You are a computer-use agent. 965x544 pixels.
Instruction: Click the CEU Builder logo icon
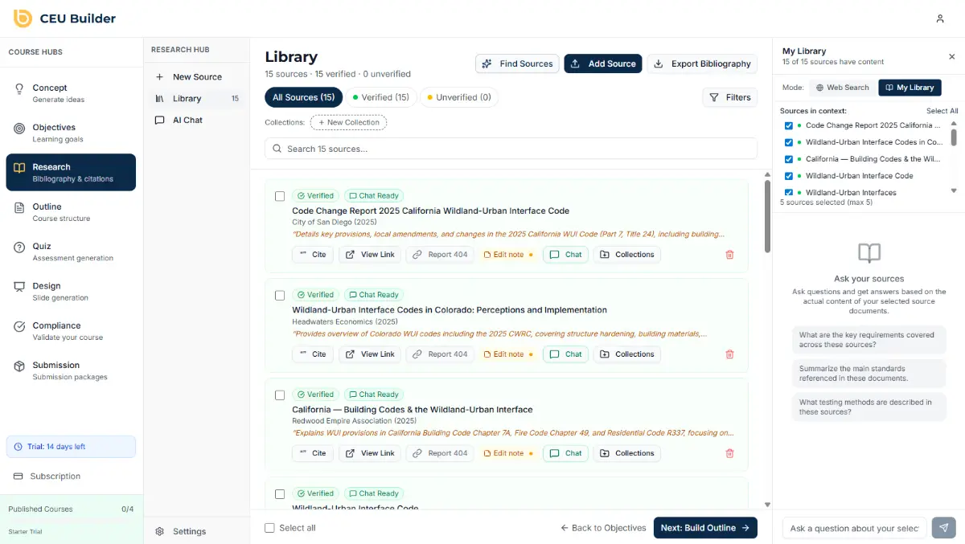point(23,18)
